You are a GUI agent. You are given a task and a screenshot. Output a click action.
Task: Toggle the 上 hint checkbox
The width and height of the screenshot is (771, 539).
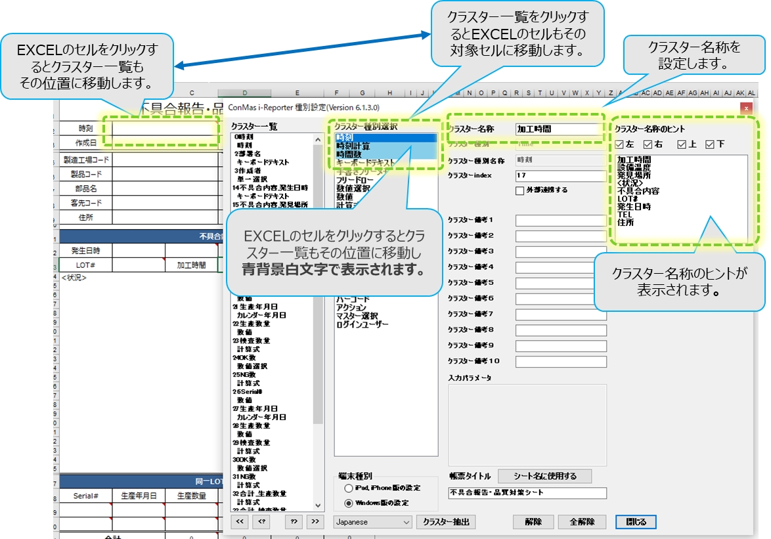pos(681,144)
